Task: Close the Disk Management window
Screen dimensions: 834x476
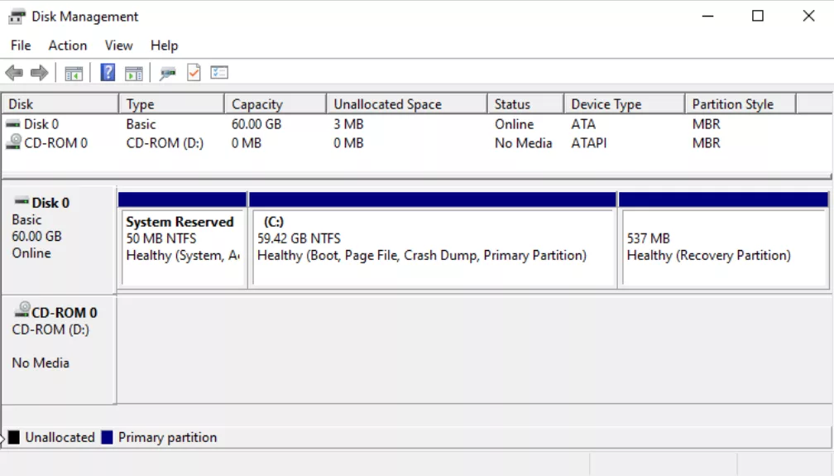Action: click(x=808, y=16)
